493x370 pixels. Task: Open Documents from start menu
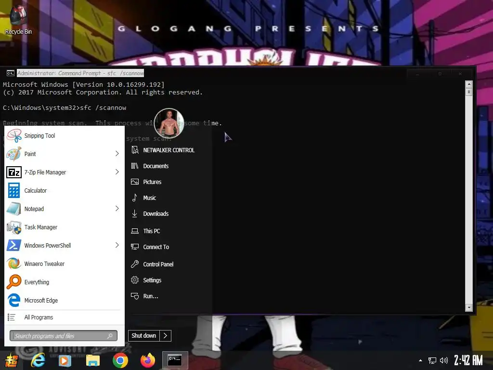point(150,166)
